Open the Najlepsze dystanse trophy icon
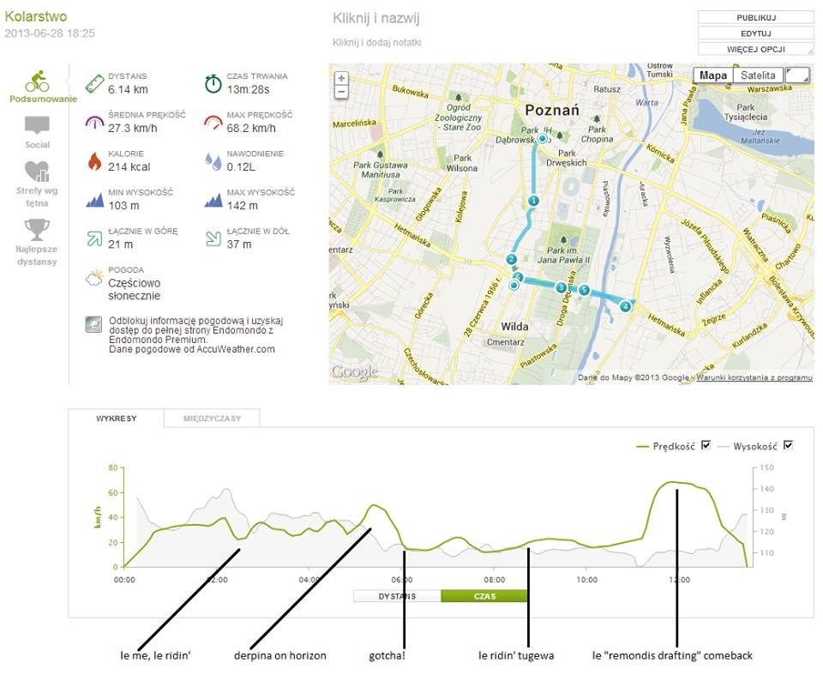This screenshot has width=823, height=675. [37, 230]
